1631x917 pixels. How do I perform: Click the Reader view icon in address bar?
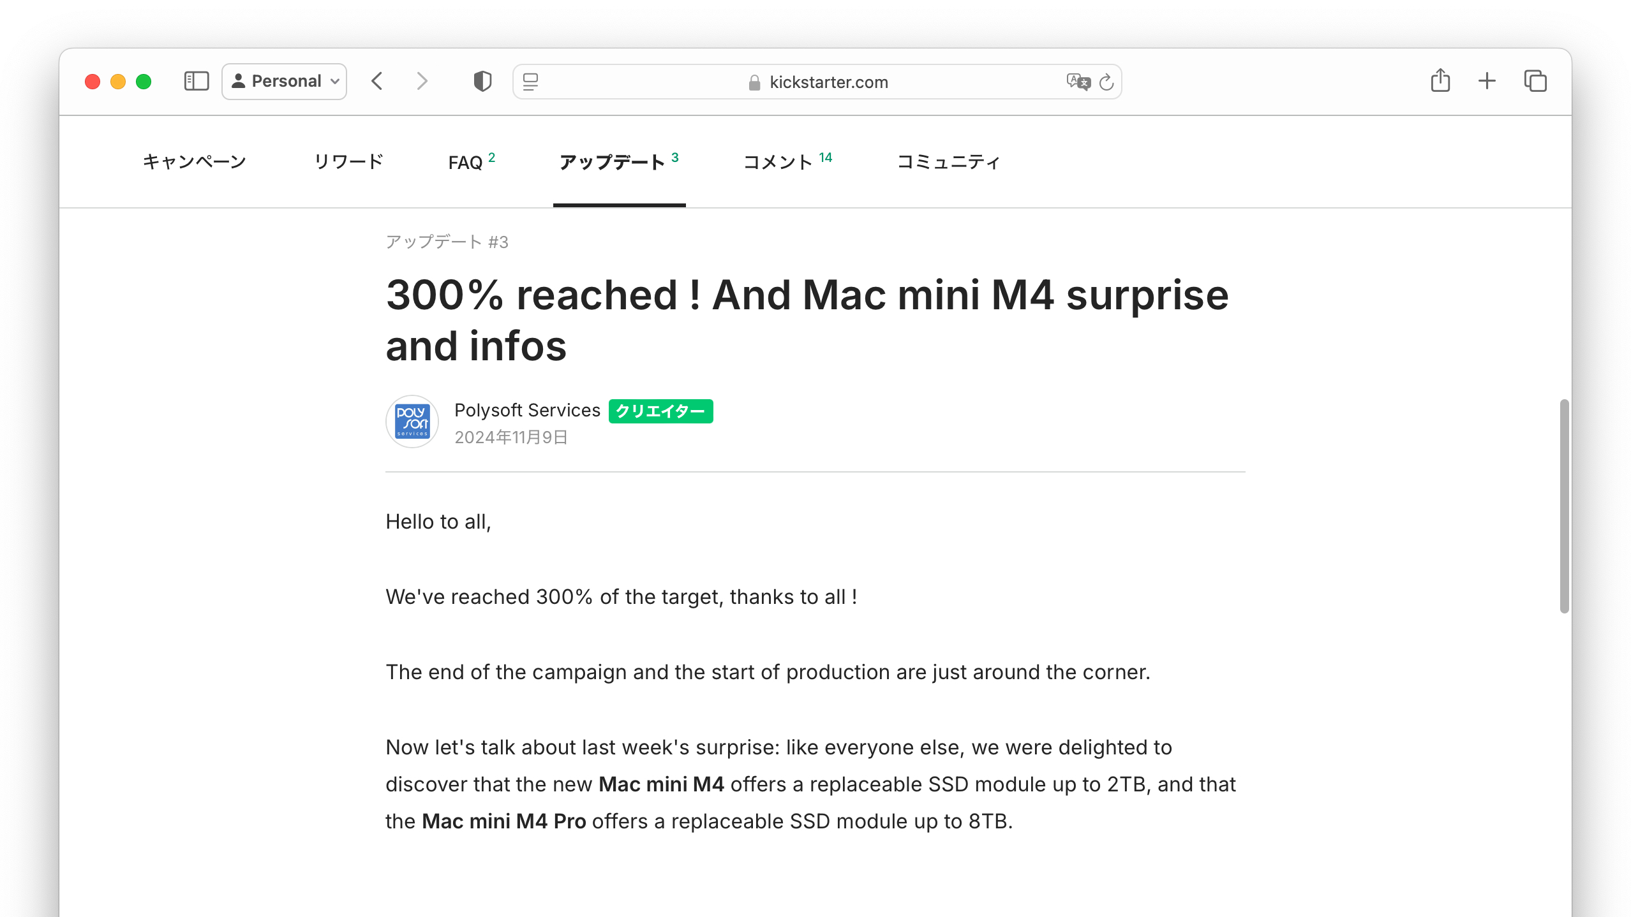point(530,82)
